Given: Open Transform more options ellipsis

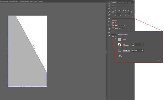Looking at the screenshot, I should coord(132,17).
